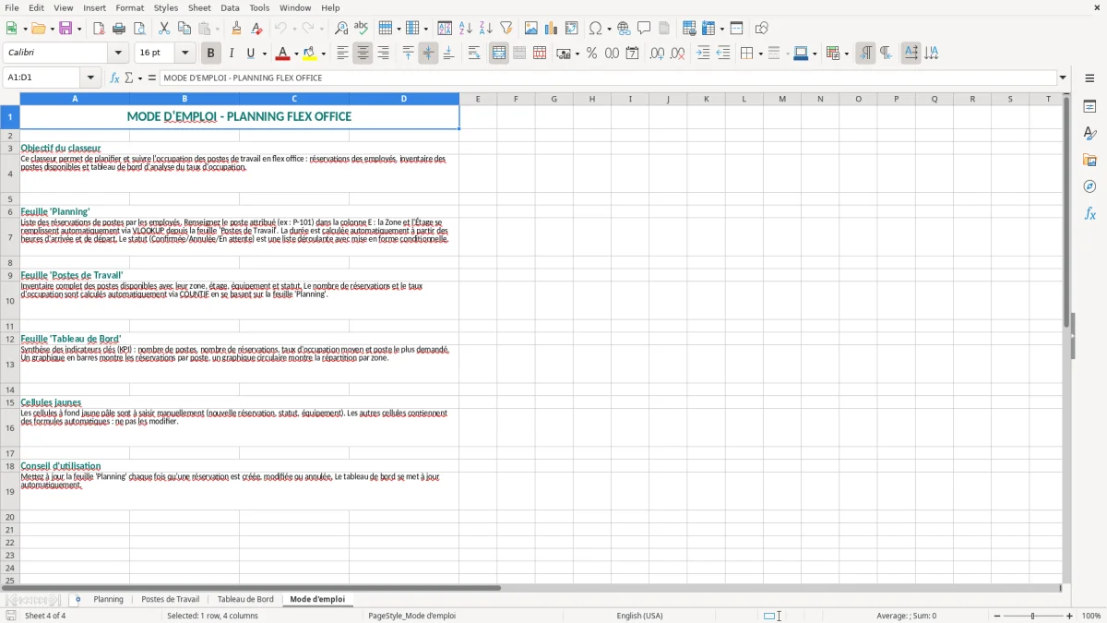1107x623 pixels.
Task: Define the print area
Action: (689, 29)
